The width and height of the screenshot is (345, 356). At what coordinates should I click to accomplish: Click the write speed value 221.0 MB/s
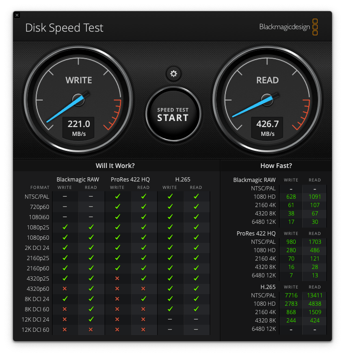click(x=79, y=128)
